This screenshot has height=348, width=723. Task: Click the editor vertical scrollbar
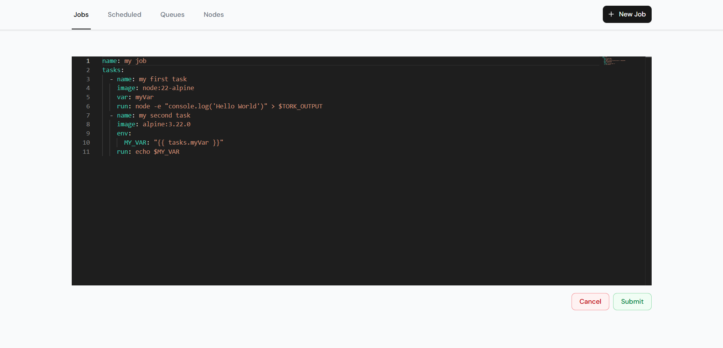[649, 171]
